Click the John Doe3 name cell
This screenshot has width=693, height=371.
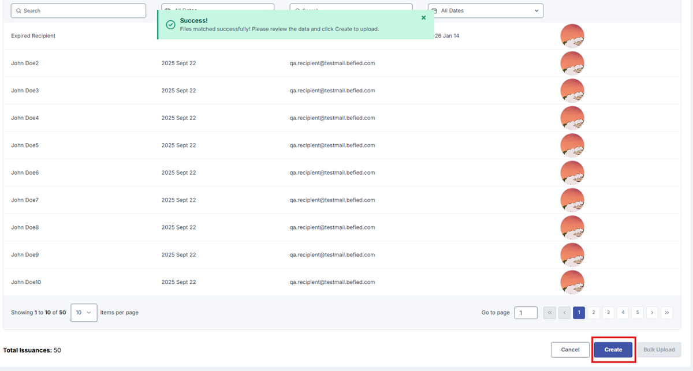coord(25,91)
